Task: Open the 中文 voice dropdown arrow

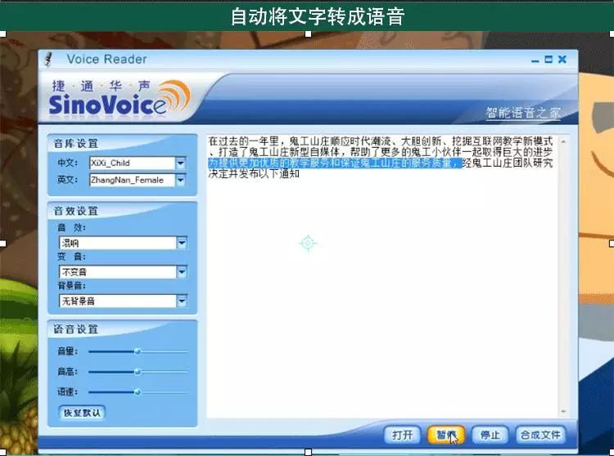Action: pos(181,163)
